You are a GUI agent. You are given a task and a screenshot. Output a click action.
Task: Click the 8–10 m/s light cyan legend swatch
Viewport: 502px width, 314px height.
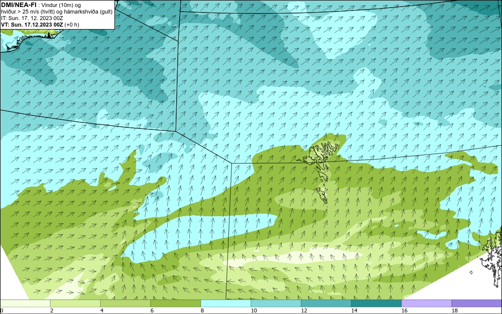point(226,303)
